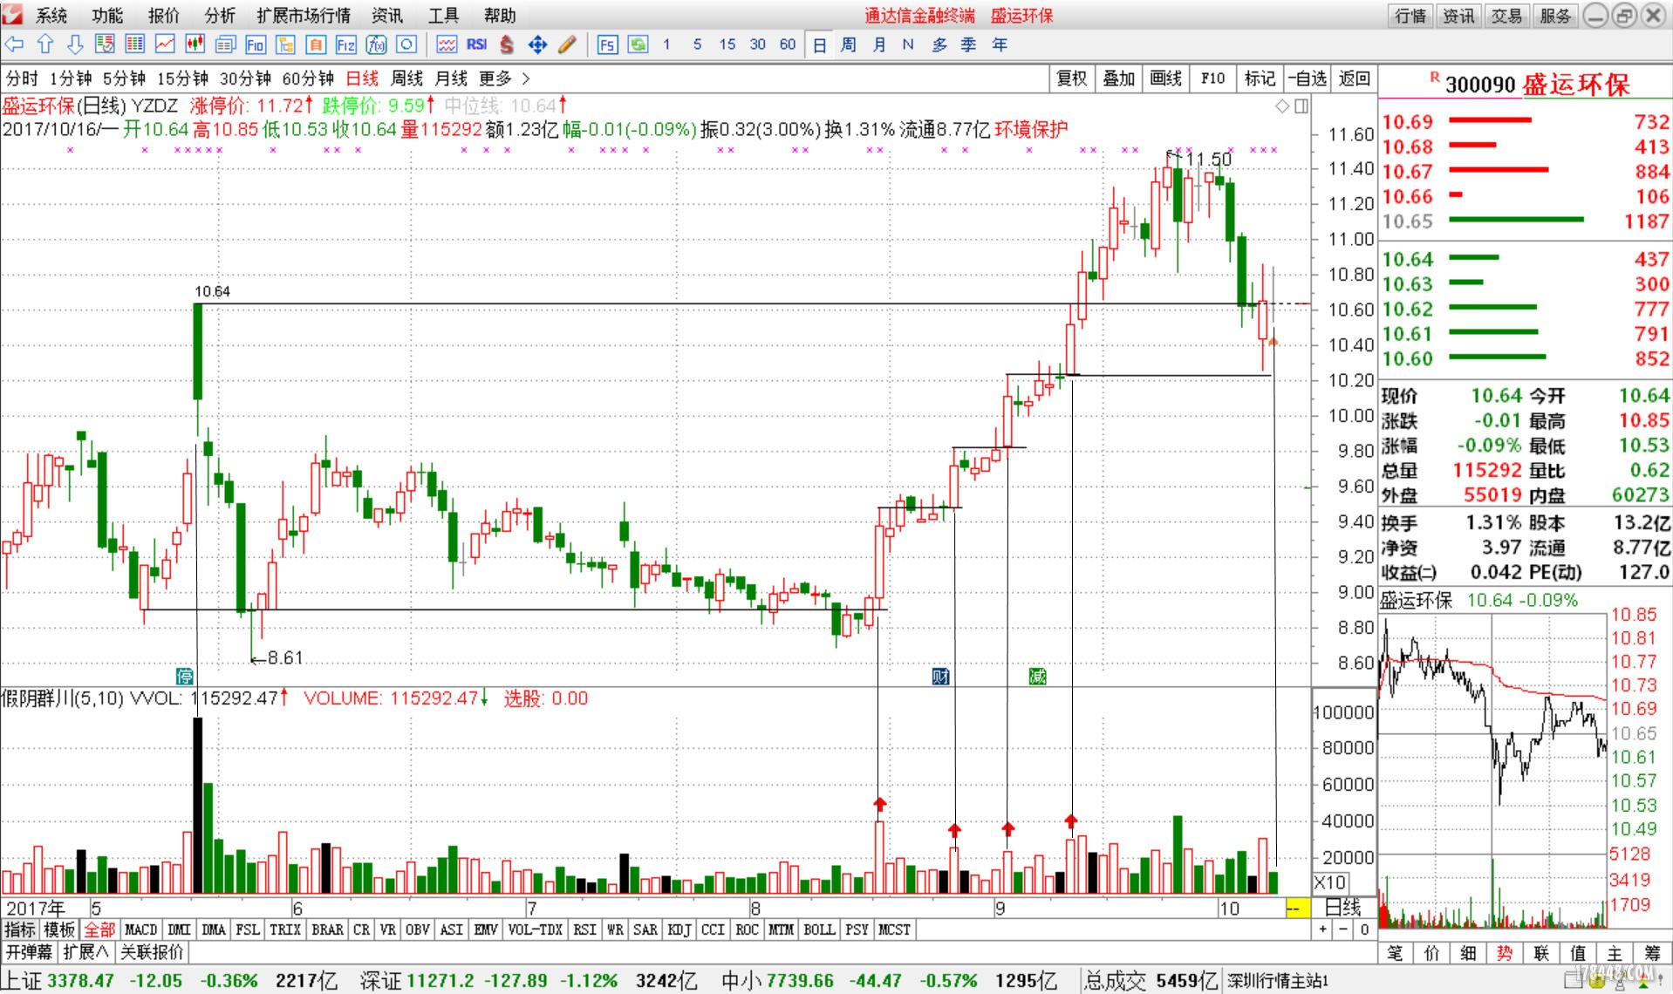Open the 功能 menu
This screenshot has height=994, width=1673.
pyautogui.click(x=107, y=16)
